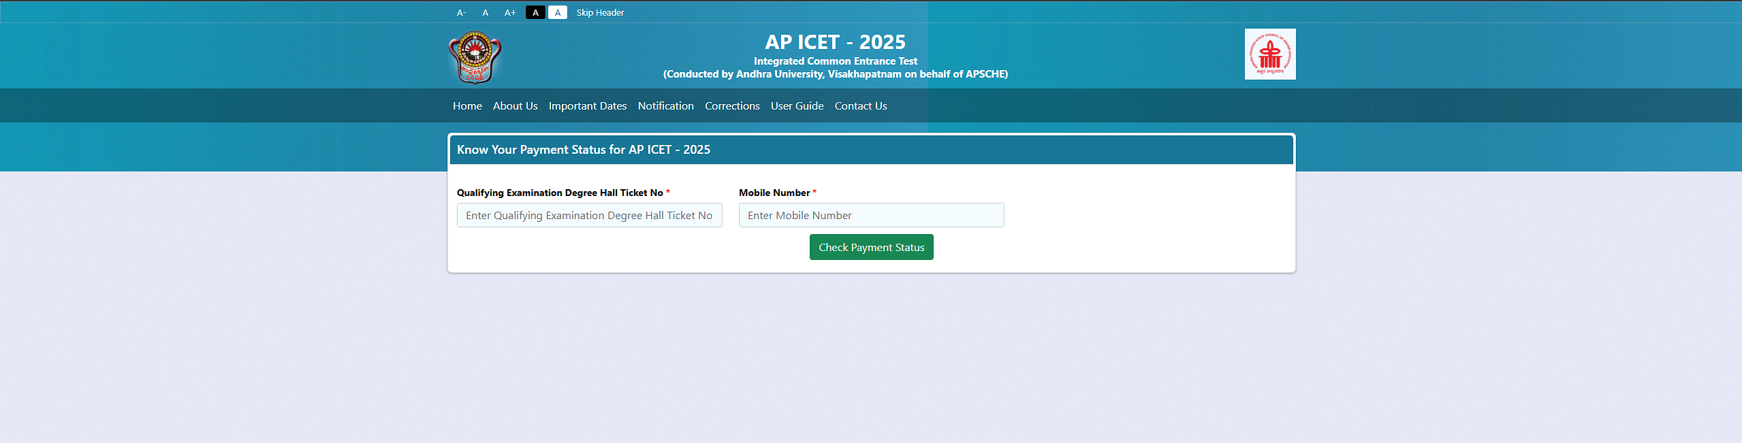Open the User Guide

(x=797, y=105)
